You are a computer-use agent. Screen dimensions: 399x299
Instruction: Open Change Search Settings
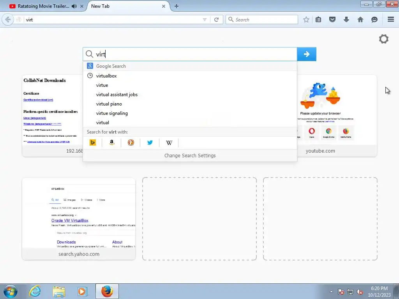(190, 156)
